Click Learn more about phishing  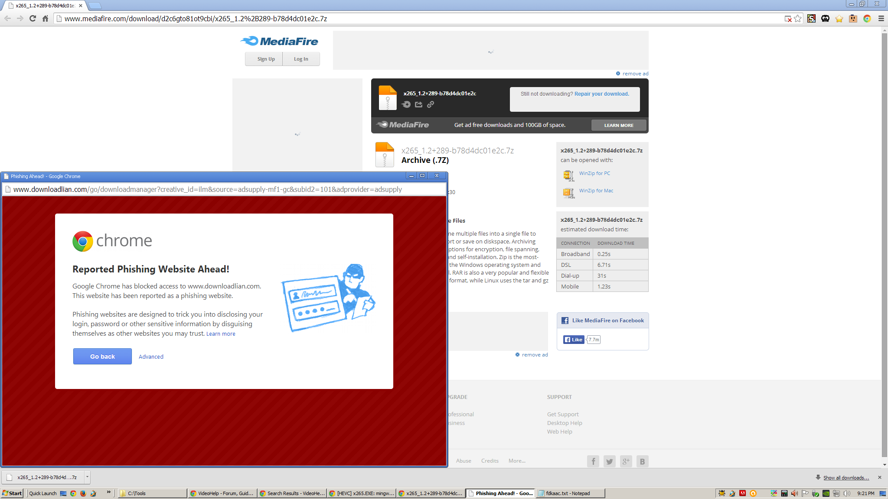[221, 334]
